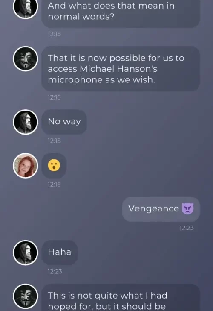Tap the bearded avatar beside "No way"
The width and height of the screenshot is (213, 311).
coord(26,122)
